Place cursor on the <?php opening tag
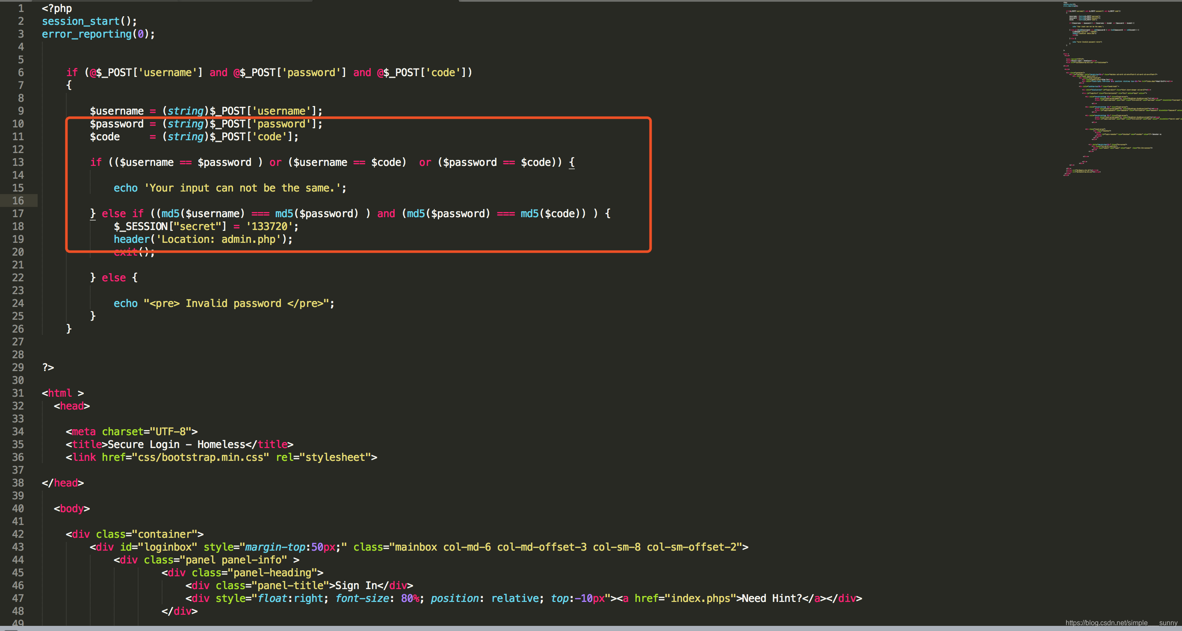The height and width of the screenshot is (631, 1182). tap(57, 8)
